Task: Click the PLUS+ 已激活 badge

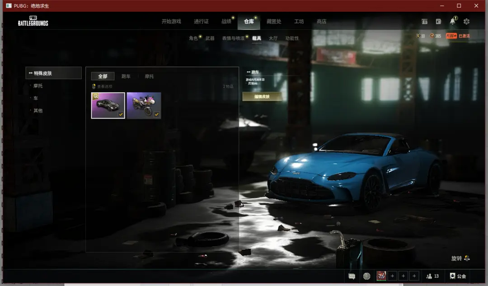Action: pyautogui.click(x=458, y=36)
